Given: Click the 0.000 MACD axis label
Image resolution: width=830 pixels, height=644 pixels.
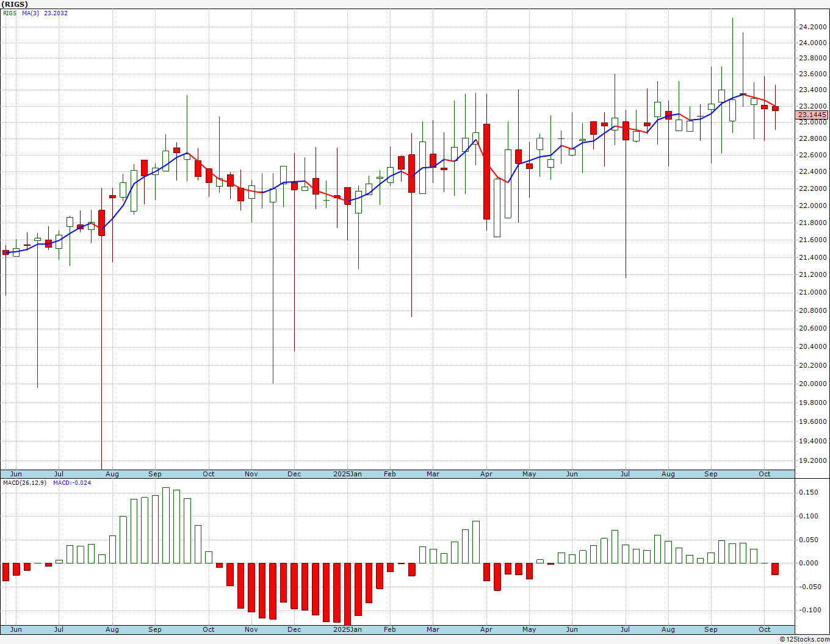Looking at the screenshot, I should 809,563.
